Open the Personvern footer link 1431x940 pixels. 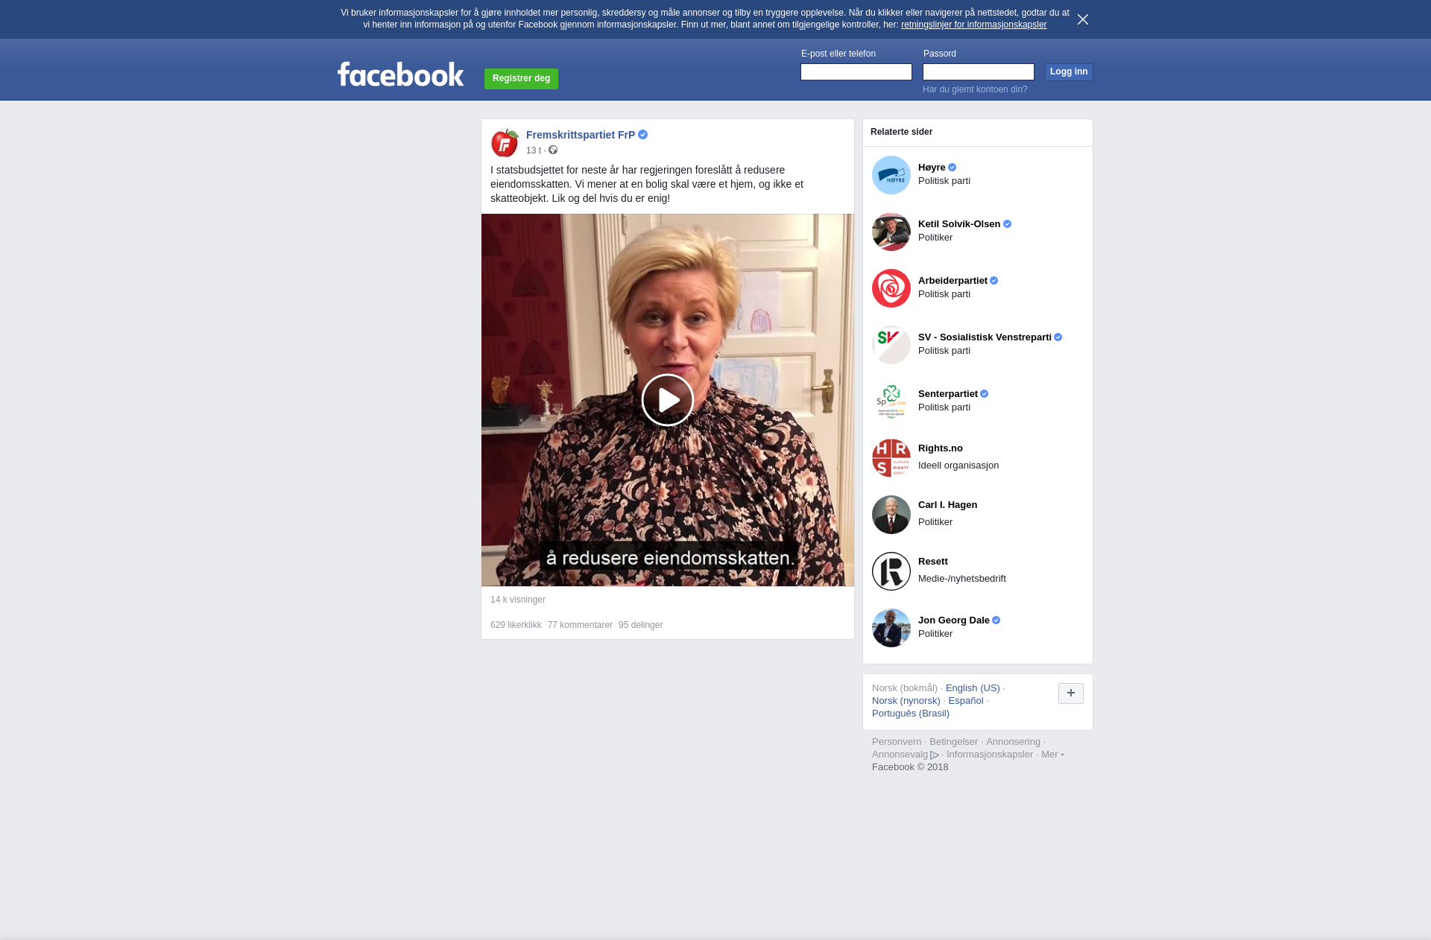pos(897,742)
